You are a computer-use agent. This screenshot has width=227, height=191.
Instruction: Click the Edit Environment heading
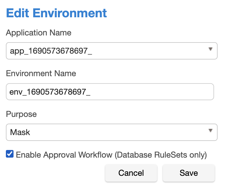click(x=56, y=13)
